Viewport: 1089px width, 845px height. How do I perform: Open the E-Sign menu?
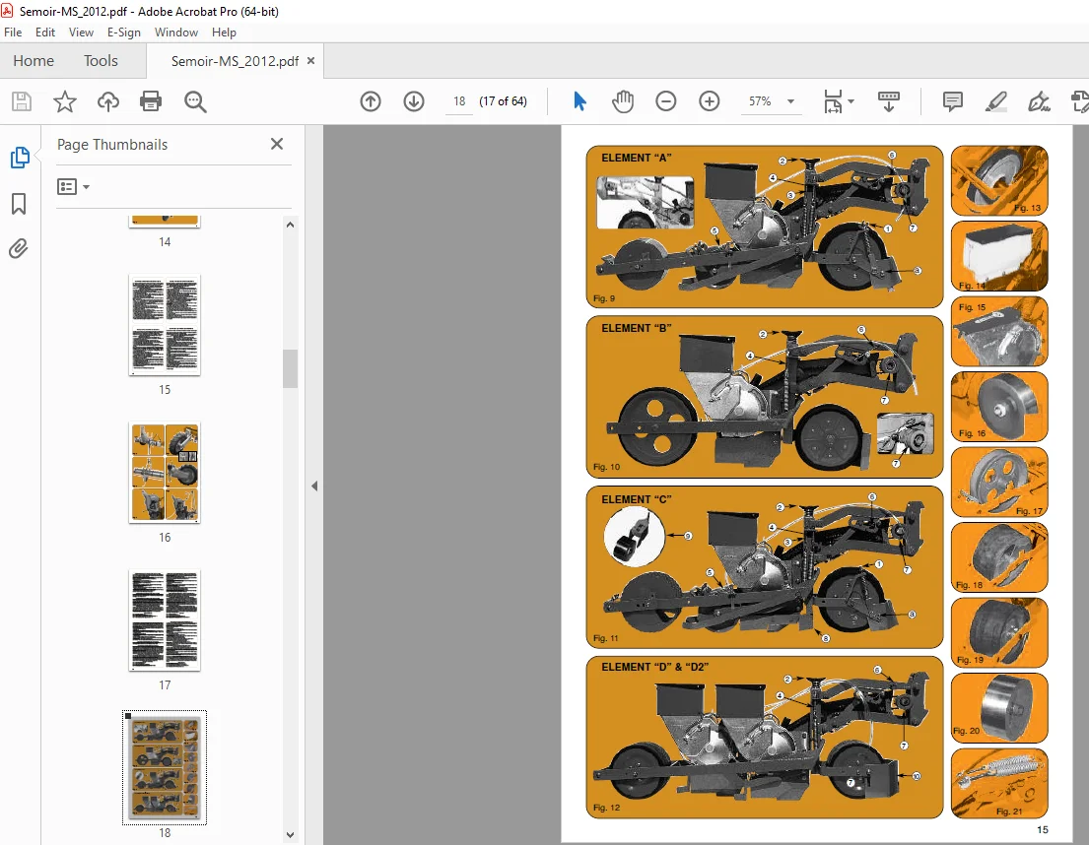coord(123,32)
